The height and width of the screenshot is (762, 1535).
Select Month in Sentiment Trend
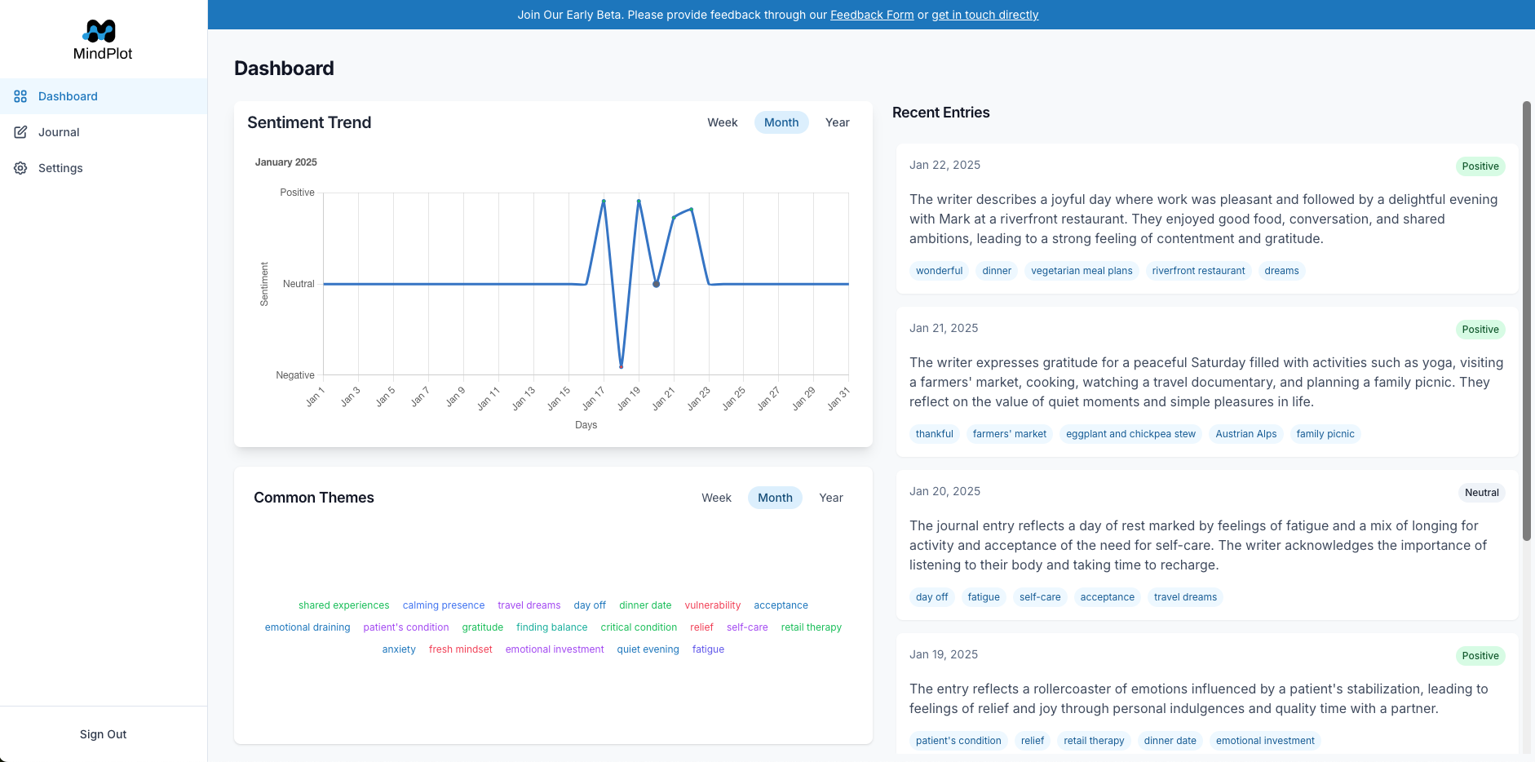pyautogui.click(x=781, y=122)
